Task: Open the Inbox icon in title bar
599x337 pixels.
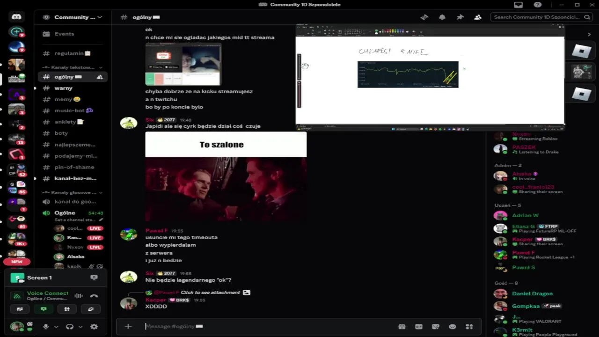Action: 518,5
